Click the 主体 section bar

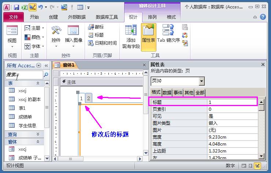click(x=102, y=82)
